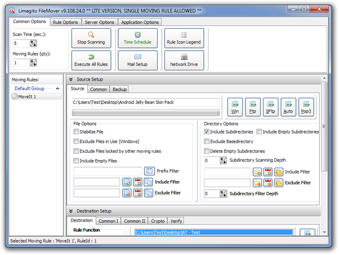Image resolution: width=339 pixels, height=255 pixels.
Task: Click the file Include Filter text field
Action: pos(97,182)
